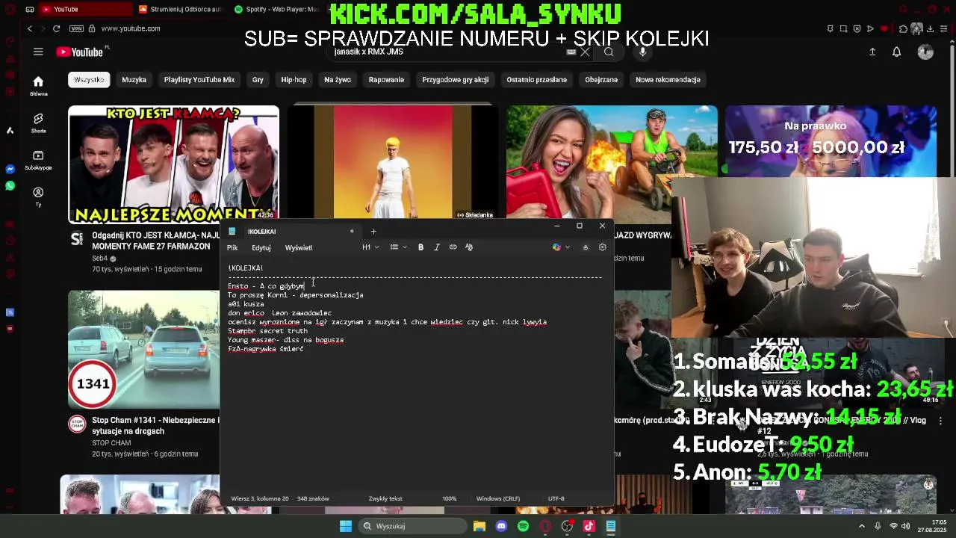Select the Obejrzane filter chip
Image resolution: width=956 pixels, height=538 pixels.
pyautogui.click(x=601, y=79)
